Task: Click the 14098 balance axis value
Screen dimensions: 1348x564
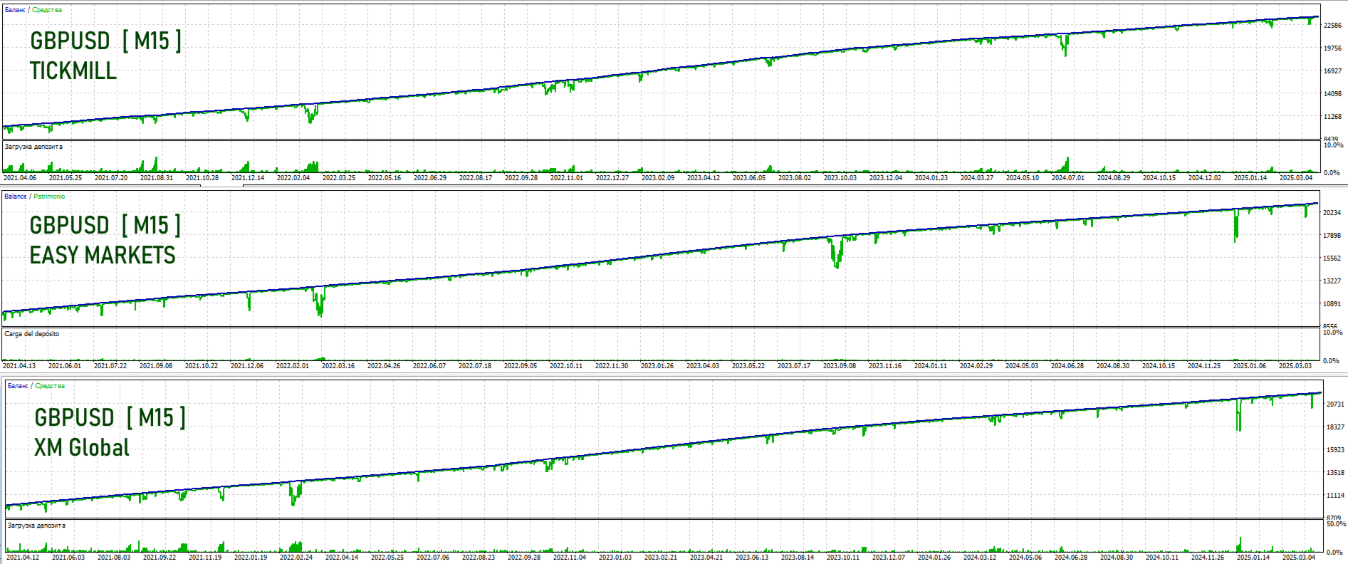Action: tap(1332, 94)
